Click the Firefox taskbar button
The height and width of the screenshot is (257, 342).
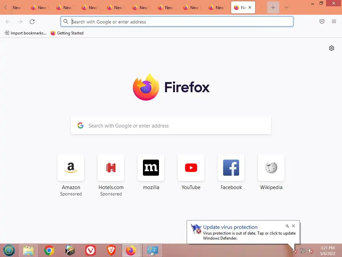click(x=131, y=250)
